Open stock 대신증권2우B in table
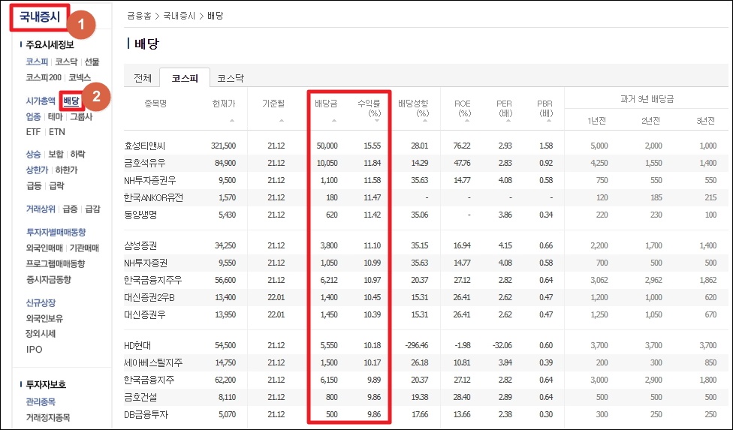Viewport: 733px width, 430px height. pos(149,297)
